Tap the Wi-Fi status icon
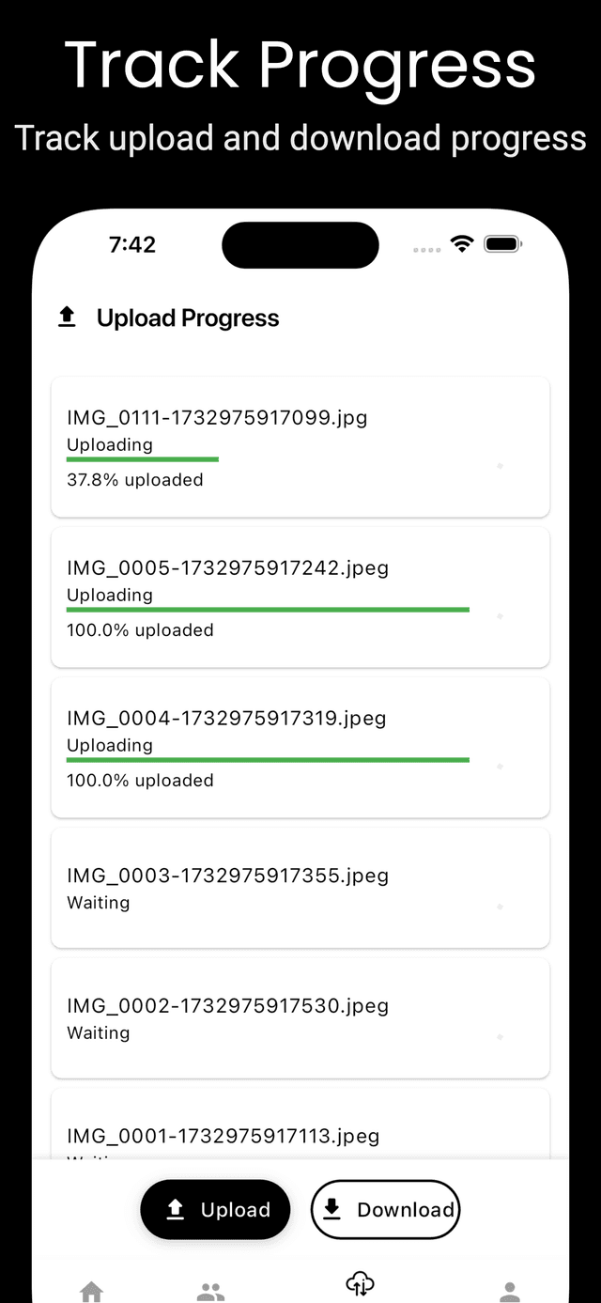Image resolution: width=601 pixels, height=1303 pixels. (x=461, y=244)
